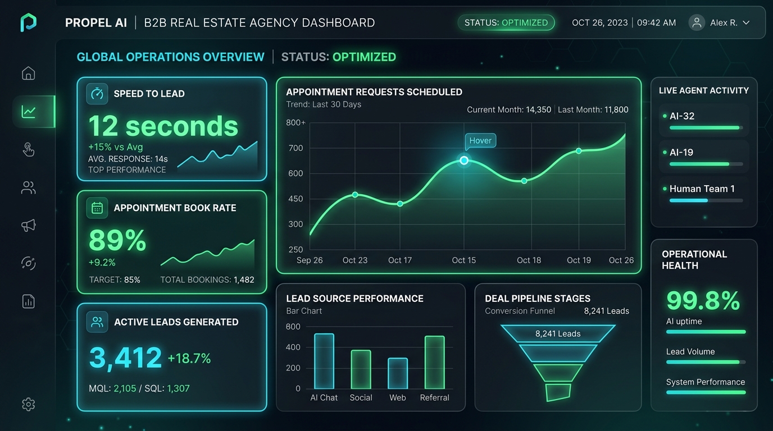Screen dimensions: 773x431
Task: Click the Appointment Book Rate sparkline
Action: pyautogui.click(x=207, y=254)
